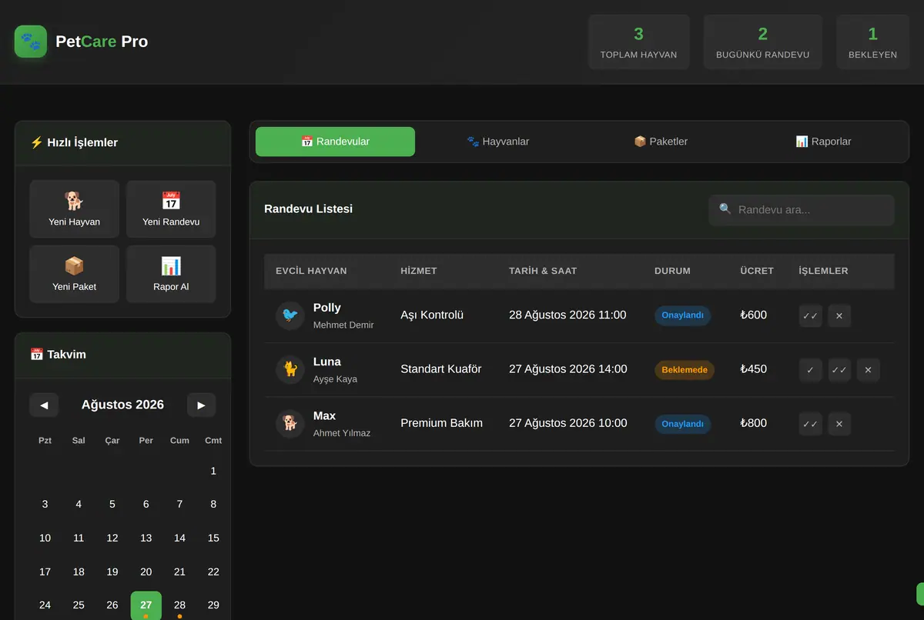This screenshot has width=924, height=620.
Task: Select the Yeni Paket quick action
Action: coord(75,274)
